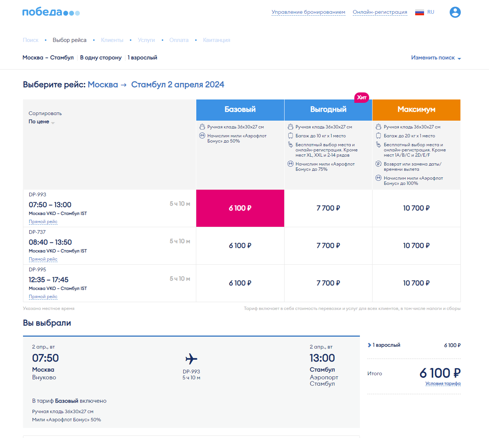Select Максимум fare 10 700 ₽ for DP-995

(x=416, y=283)
